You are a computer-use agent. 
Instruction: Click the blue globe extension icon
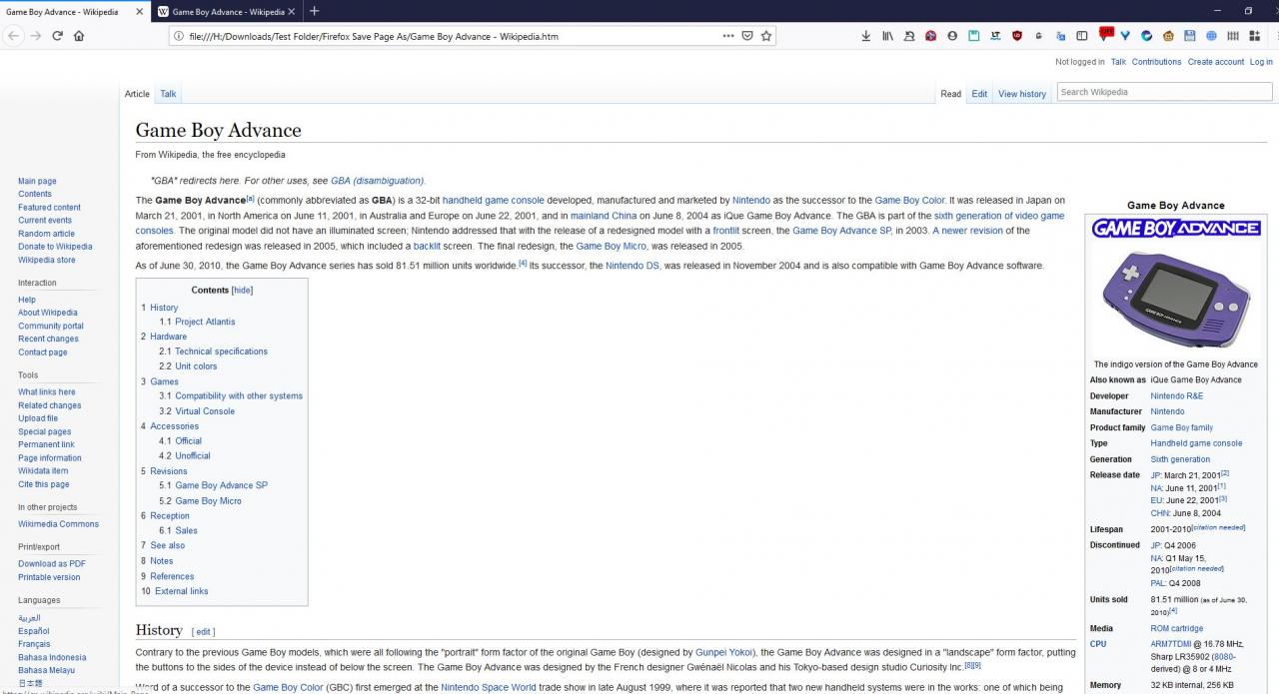point(1211,36)
